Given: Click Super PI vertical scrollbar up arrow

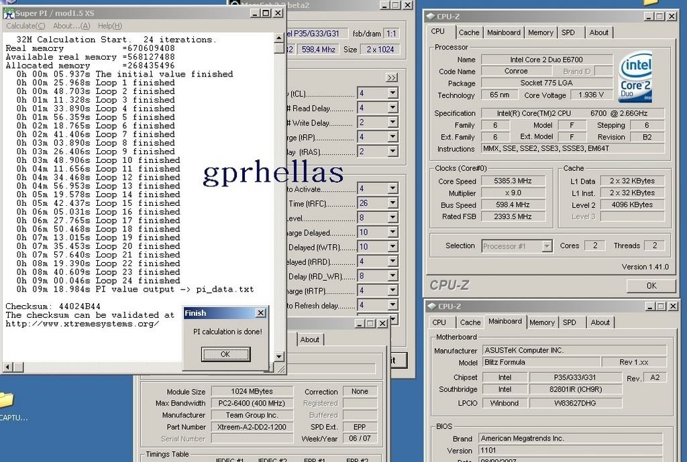Looking at the screenshot, I should tap(279, 38).
